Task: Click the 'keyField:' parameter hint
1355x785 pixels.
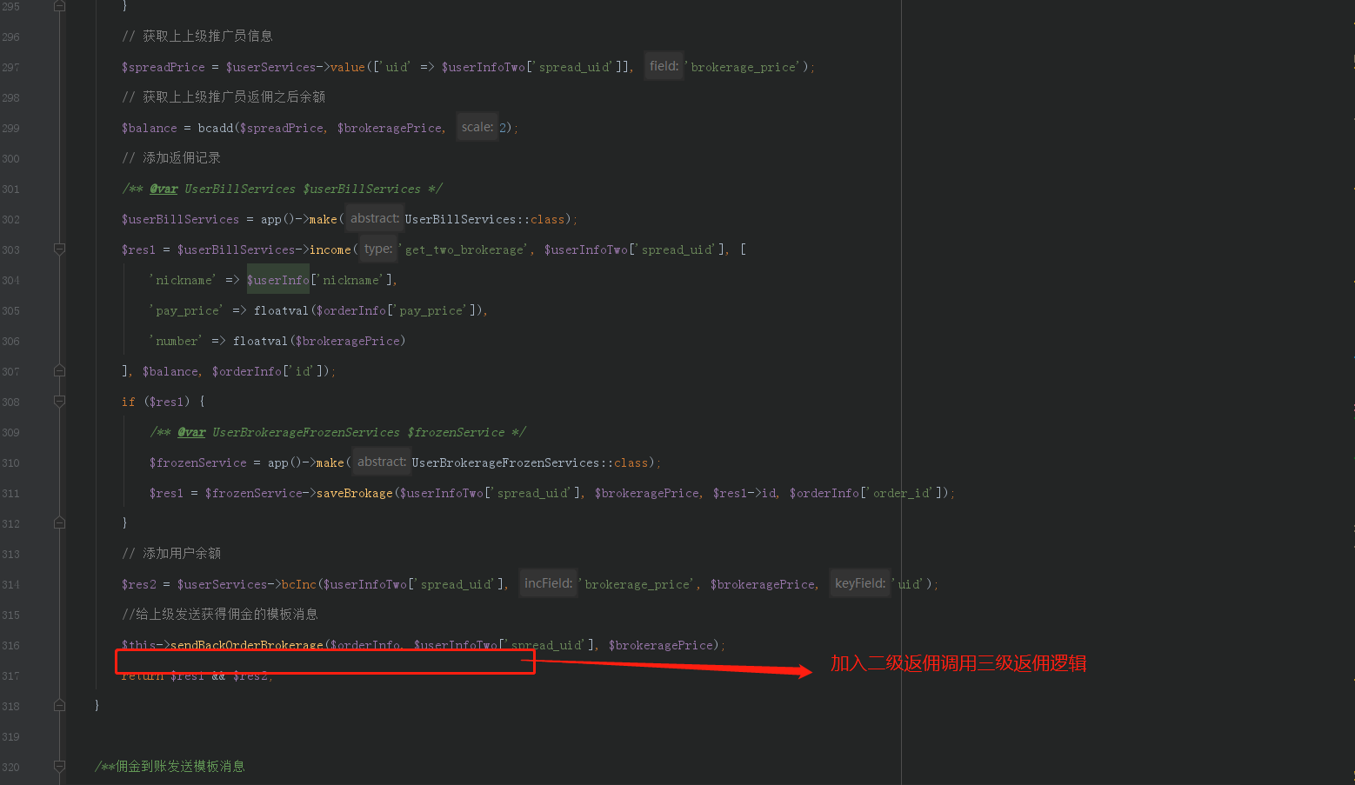Action: click(860, 583)
